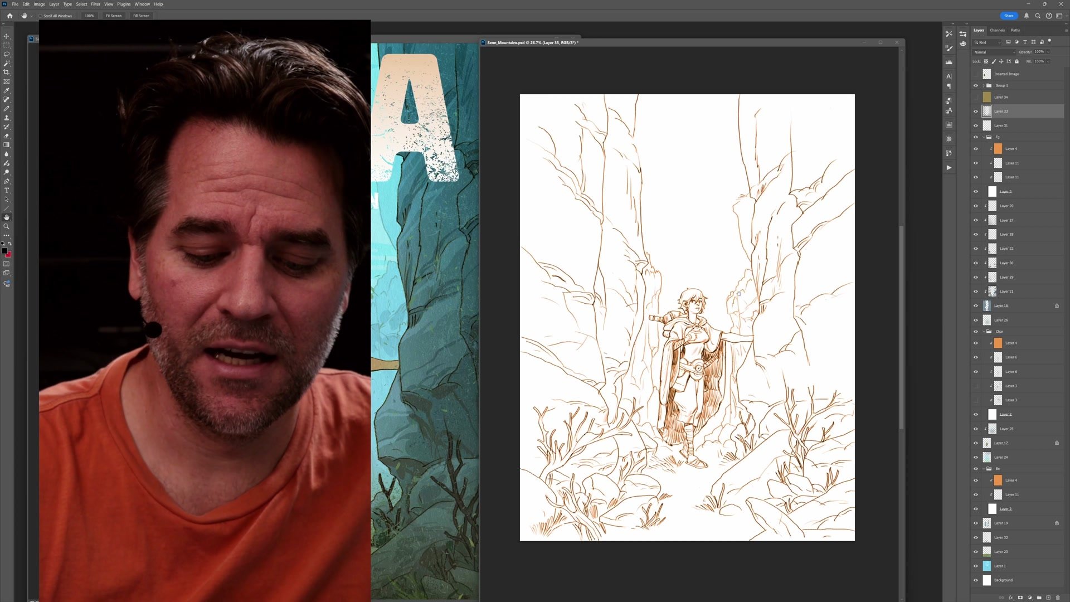Select the Move tool
1070x602 pixels.
[7, 36]
